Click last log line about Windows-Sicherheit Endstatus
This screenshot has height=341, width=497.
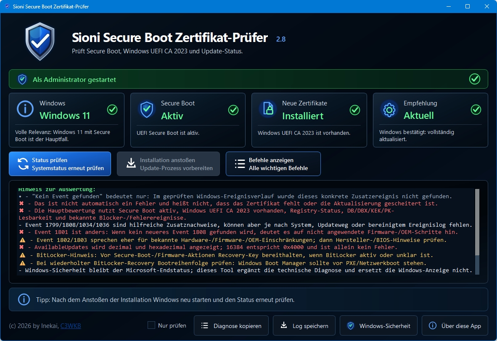point(246,270)
